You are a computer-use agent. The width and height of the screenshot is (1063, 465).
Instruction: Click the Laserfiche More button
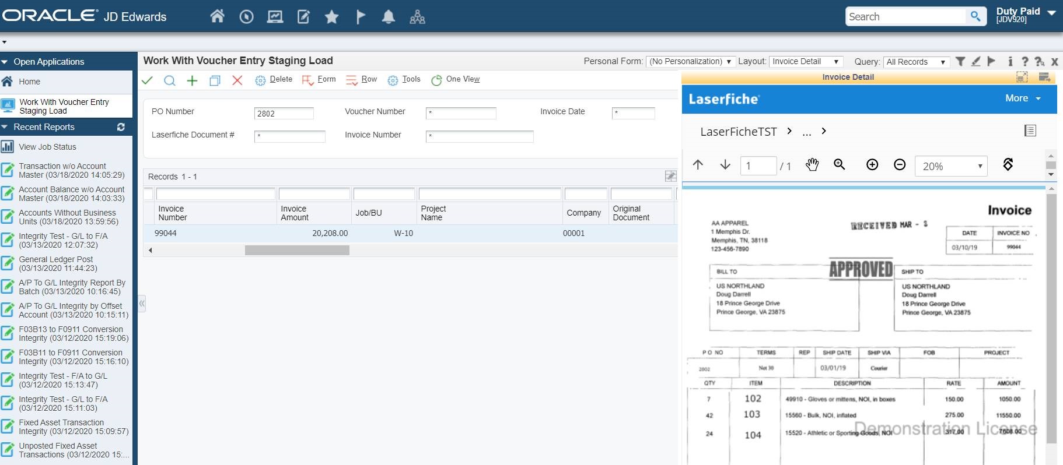click(x=1023, y=98)
